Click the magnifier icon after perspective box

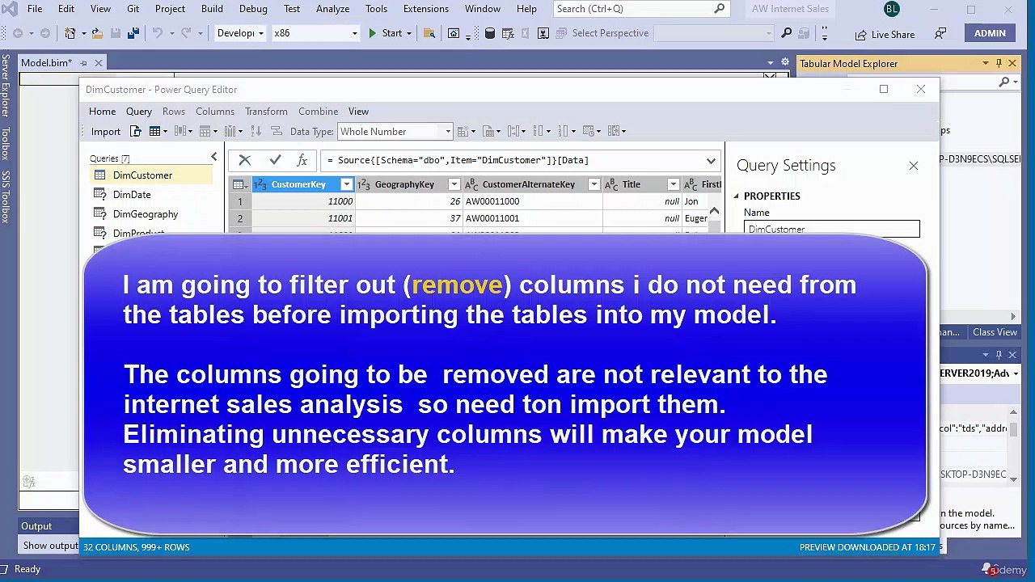click(x=786, y=33)
